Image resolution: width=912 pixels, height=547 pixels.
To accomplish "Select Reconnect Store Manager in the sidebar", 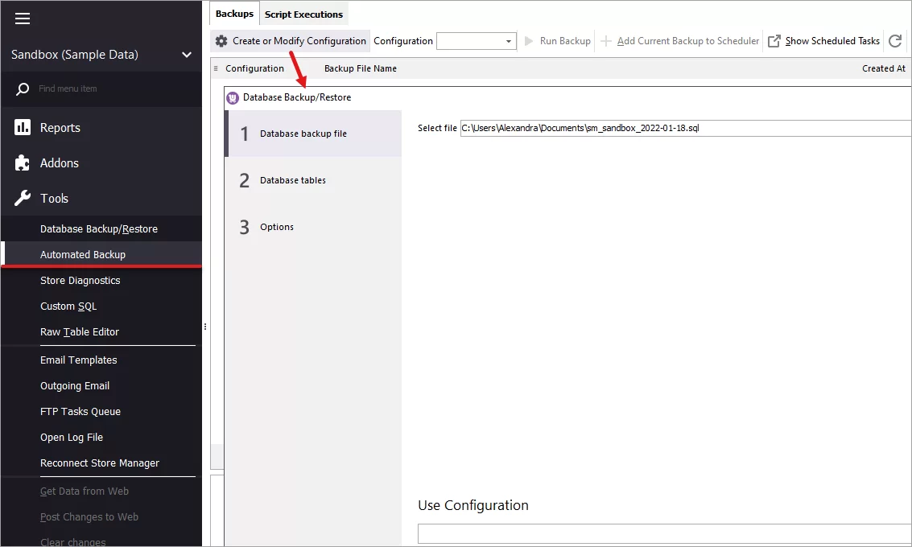I will click(x=100, y=463).
